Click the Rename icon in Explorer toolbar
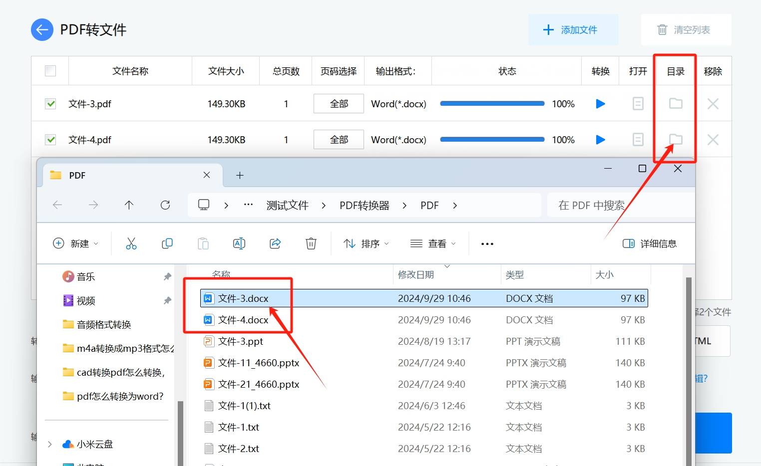Image resolution: width=761 pixels, height=466 pixels. click(239, 243)
